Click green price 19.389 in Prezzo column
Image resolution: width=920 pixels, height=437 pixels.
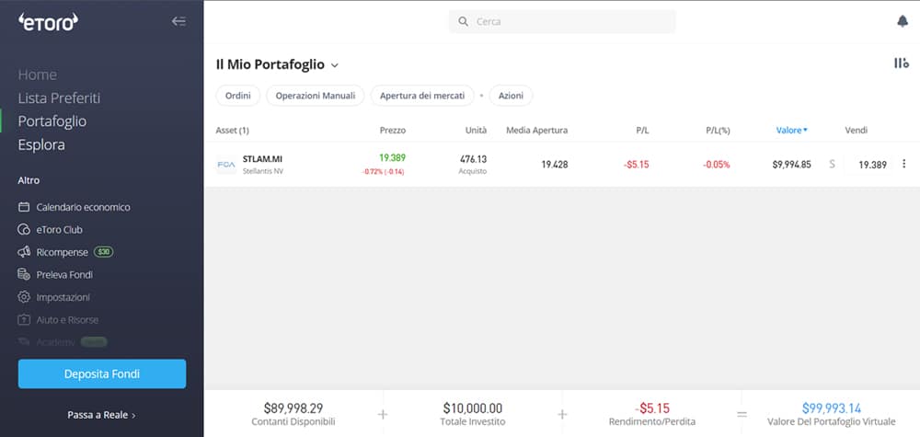[x=392, y=158]
